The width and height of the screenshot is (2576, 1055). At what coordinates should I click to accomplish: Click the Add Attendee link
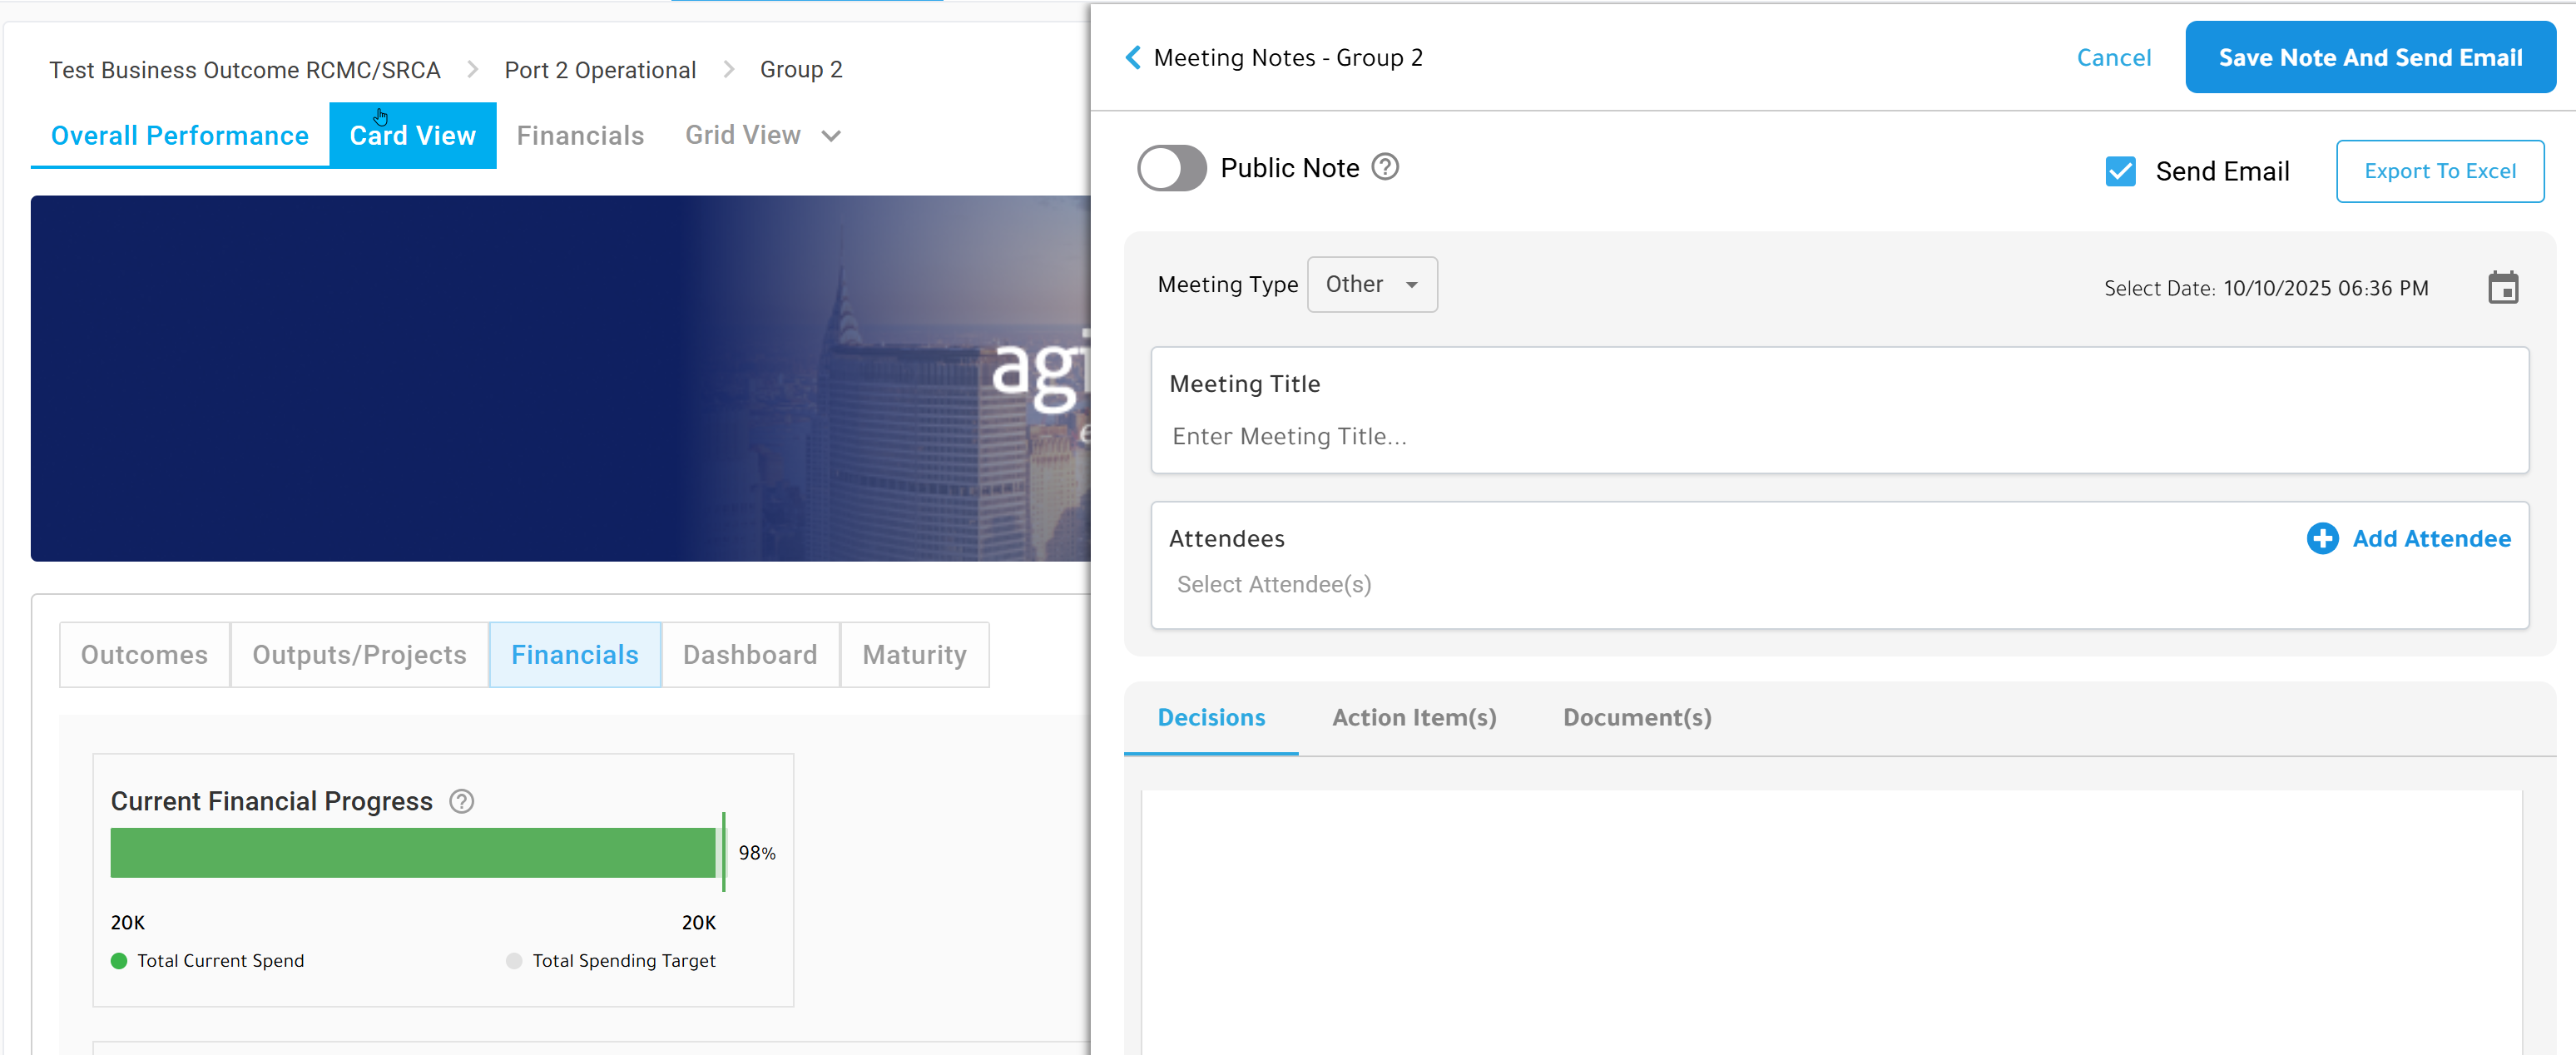pyautogui.click(x=2431, y=539)
